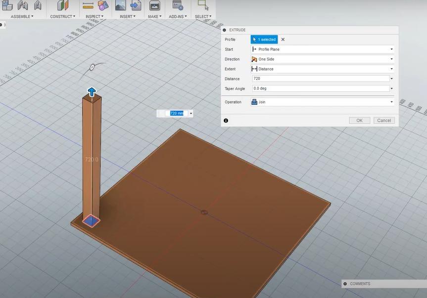Viewport: 427px width, 298px height.
Task: Clear the profile selection with the X
Action: (283, 40)
